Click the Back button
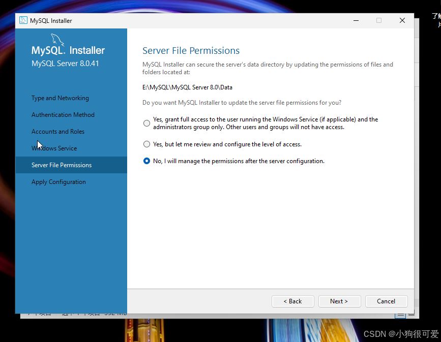 pos(293,301)
